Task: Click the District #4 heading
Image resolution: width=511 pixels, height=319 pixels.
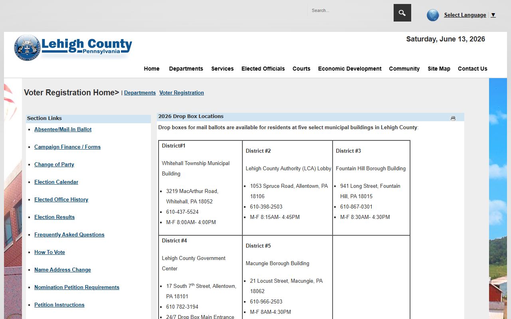Action: (x=174, y=240)
